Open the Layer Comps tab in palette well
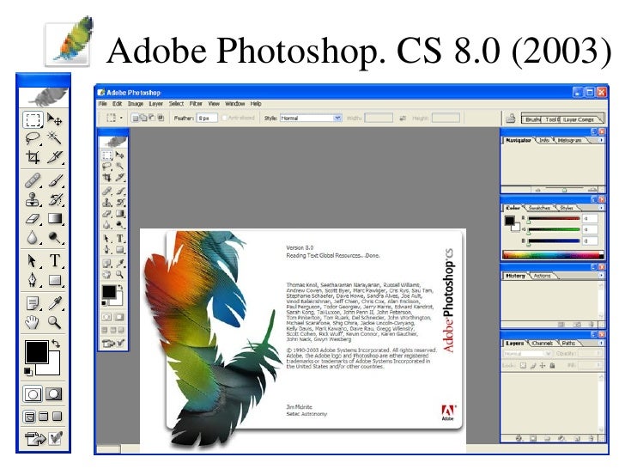 click(579, 119)
